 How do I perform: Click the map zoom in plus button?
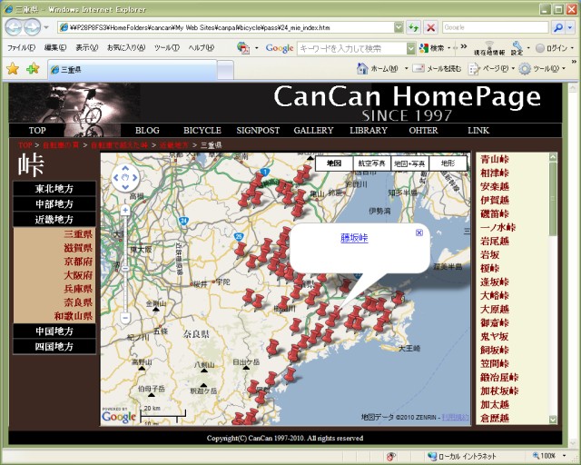[x=125, y=211]
